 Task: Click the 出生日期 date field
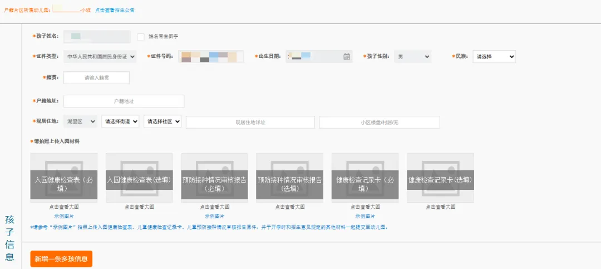[x=319, y=56]
